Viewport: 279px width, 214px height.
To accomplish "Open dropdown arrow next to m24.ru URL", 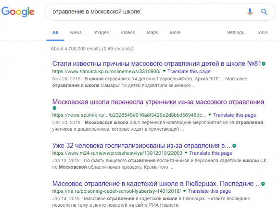I will (x=186, y=153).
